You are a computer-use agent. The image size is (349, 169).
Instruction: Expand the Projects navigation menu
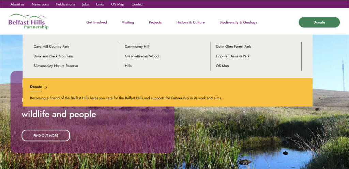coord(155,22)
